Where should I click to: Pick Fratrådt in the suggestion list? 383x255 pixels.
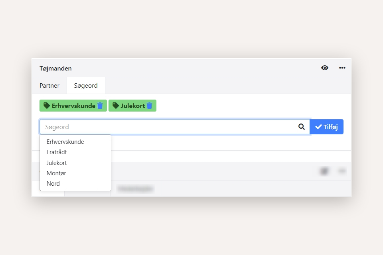click(57, 152)
